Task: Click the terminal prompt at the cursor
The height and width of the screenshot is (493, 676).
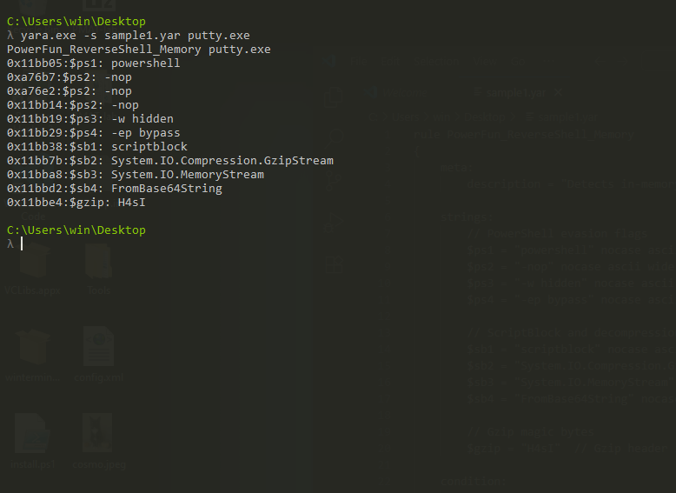Action: pos(22,244)
